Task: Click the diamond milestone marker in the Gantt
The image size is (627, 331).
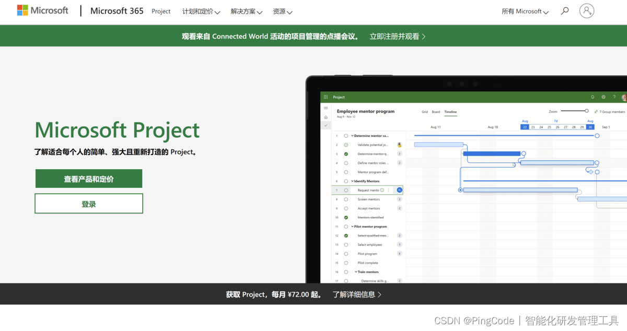Action: pyautogui.click(x=591, y=172)
